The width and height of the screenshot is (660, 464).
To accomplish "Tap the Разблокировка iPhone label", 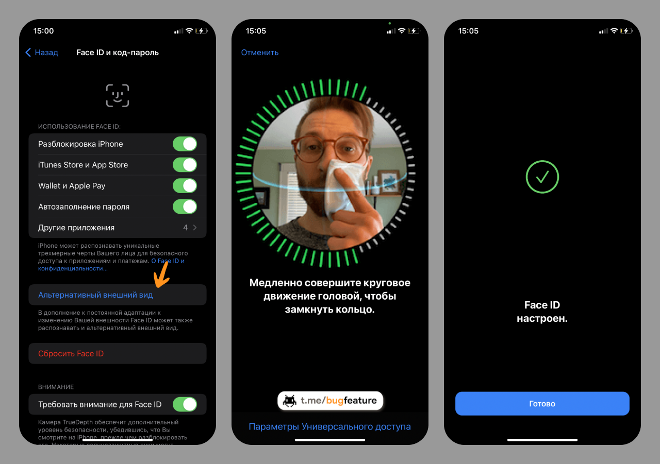I will point(80,144).
